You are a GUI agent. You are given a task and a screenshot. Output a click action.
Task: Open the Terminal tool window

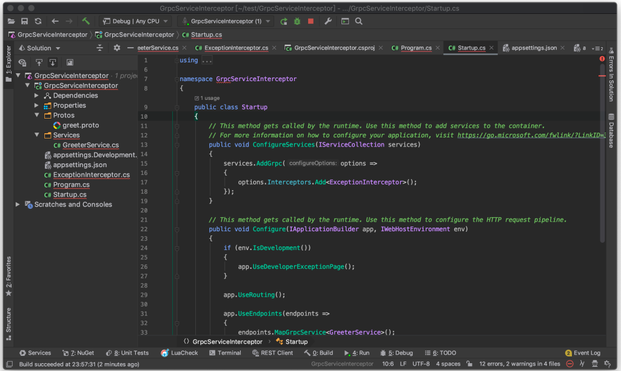coord(225,353)
